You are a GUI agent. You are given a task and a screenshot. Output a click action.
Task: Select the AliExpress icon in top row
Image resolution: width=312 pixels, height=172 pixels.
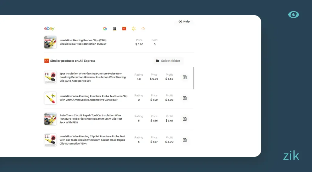[x=124, y=29]
